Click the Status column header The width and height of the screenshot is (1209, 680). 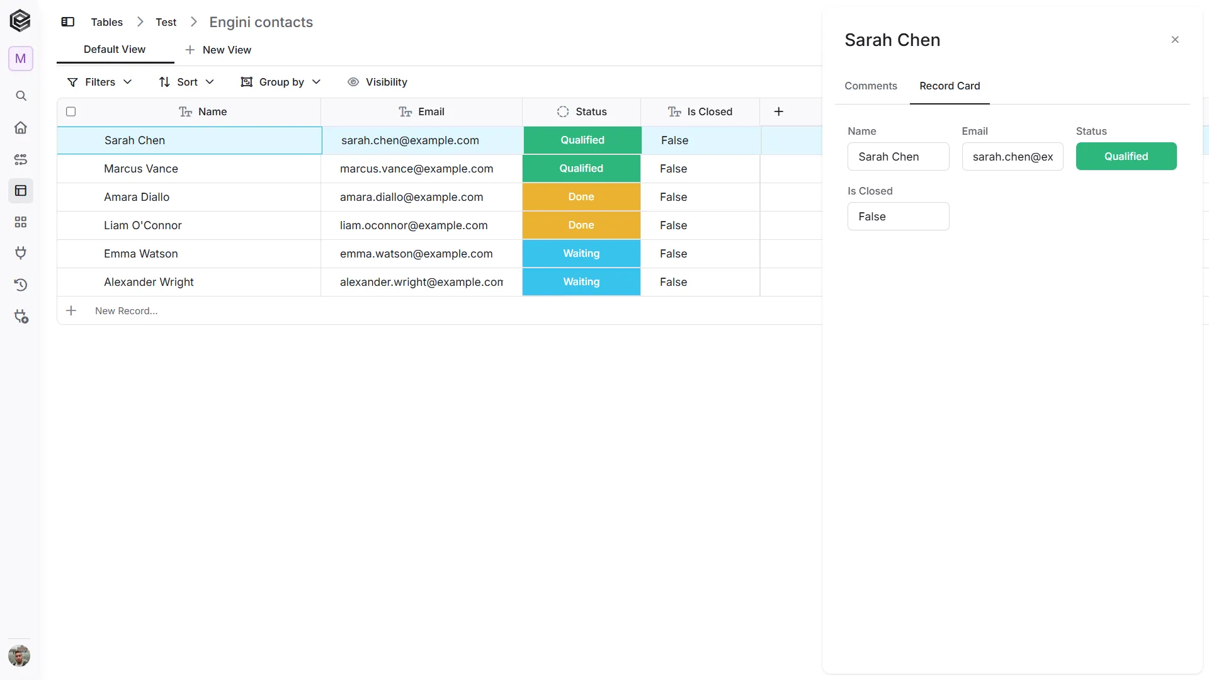click(582, 111)
